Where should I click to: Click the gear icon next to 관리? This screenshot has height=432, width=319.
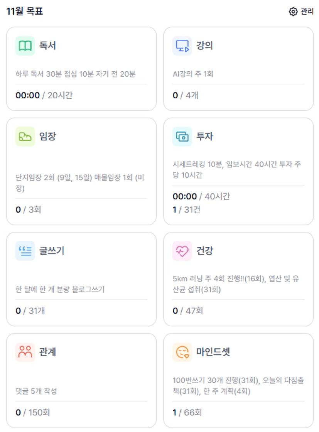[293, 12]
